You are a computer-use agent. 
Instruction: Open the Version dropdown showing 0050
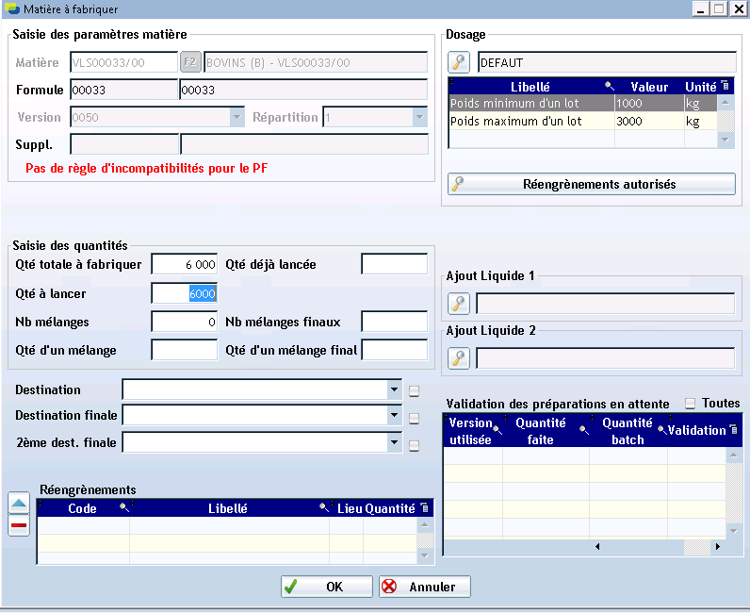[236, 117]
